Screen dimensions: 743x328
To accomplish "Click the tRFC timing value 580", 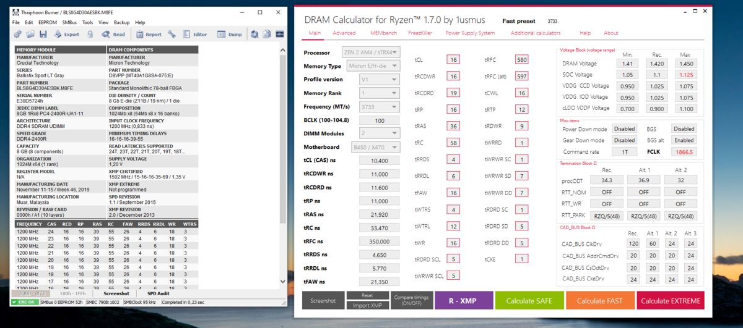I will [x=521, y=60].
